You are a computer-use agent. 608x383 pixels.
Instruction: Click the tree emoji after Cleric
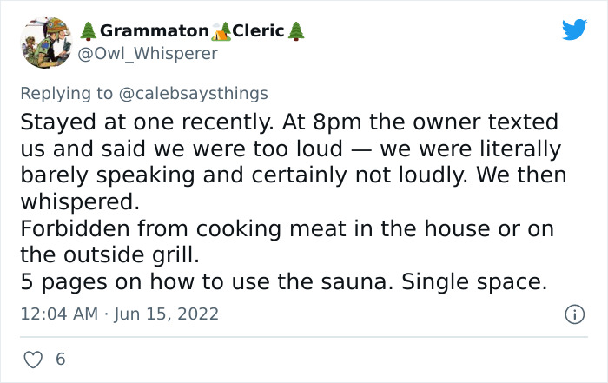pyautogui.click(x=296, y=31)
